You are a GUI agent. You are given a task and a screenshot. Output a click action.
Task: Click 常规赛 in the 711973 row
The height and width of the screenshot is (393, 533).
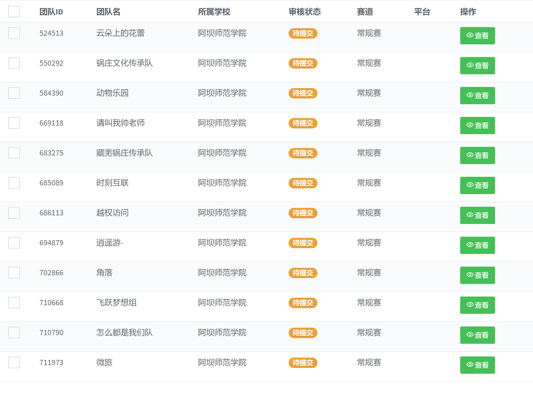369,362
